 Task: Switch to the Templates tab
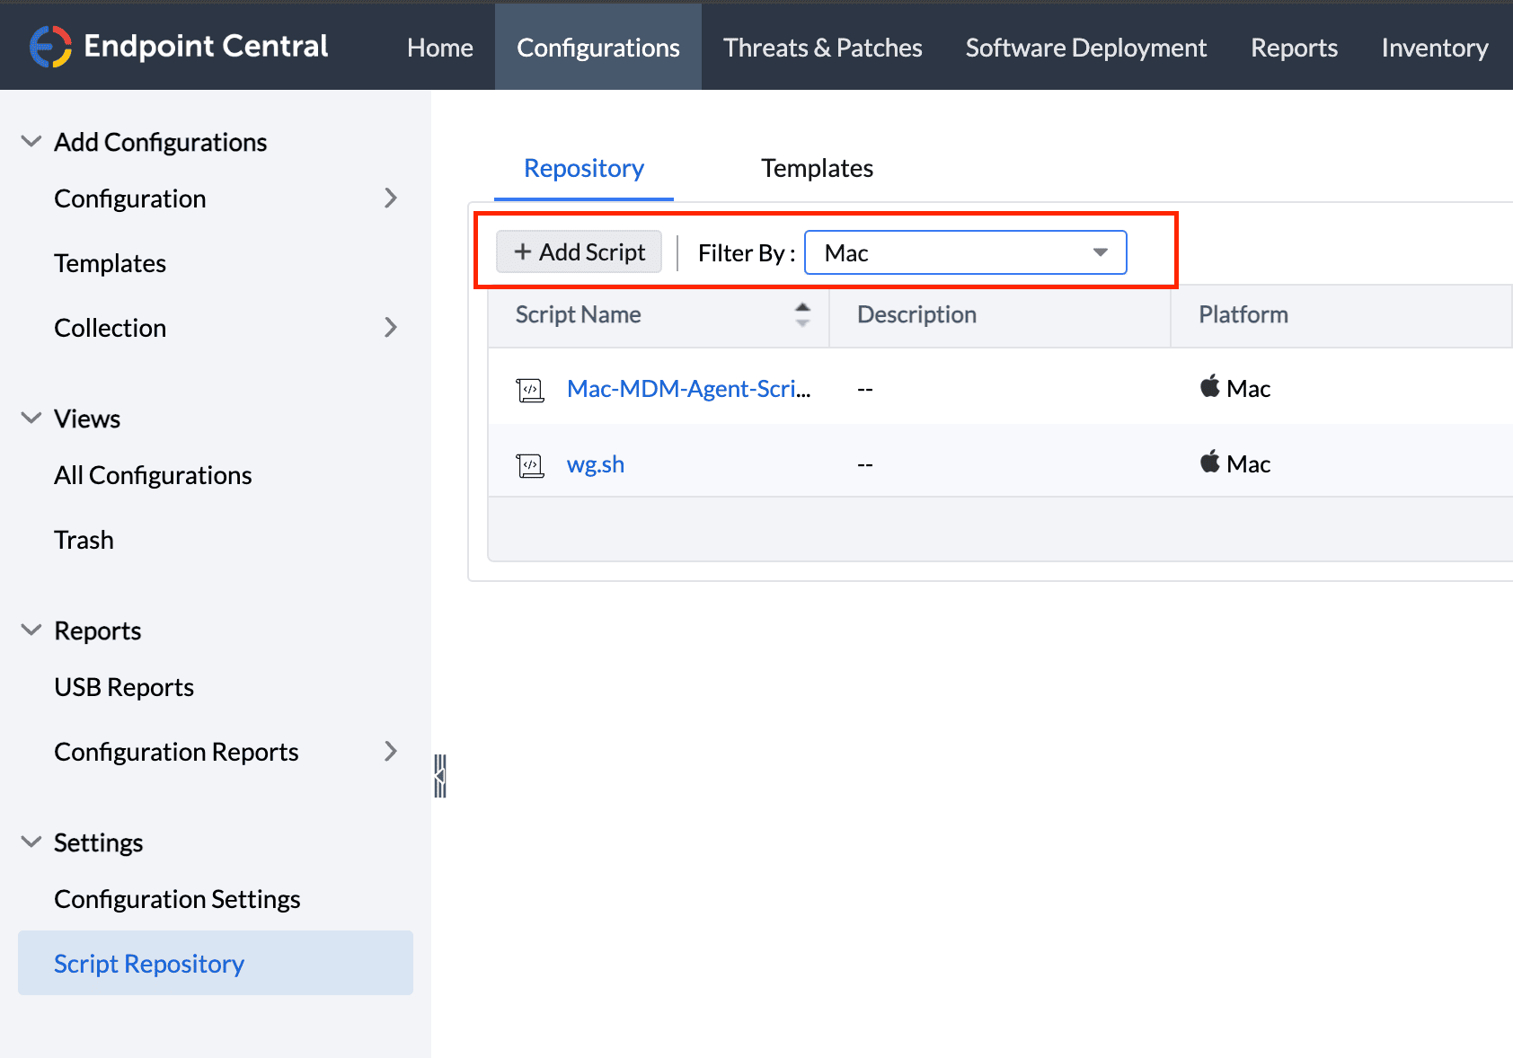coord(817,169)
